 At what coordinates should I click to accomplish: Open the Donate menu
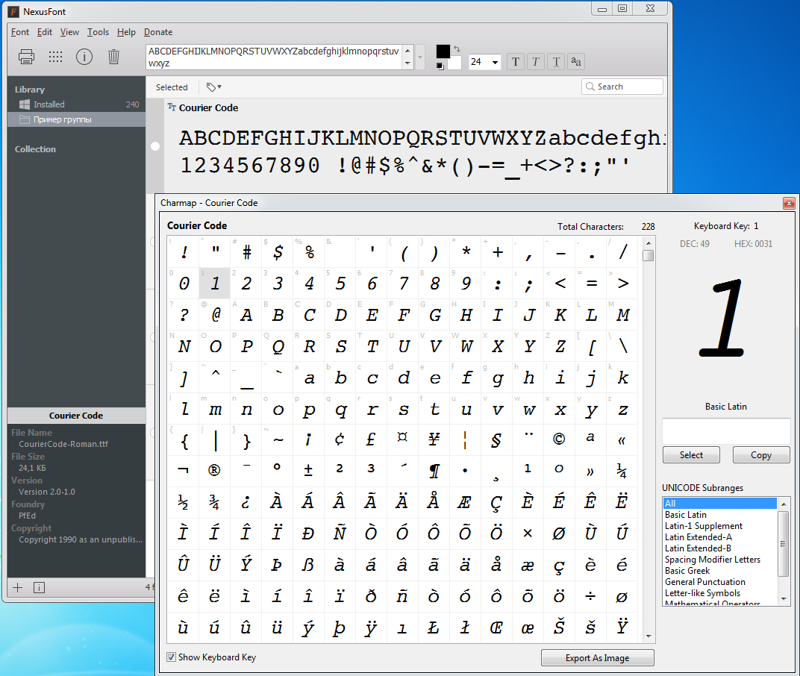click(x=158, y=31)
